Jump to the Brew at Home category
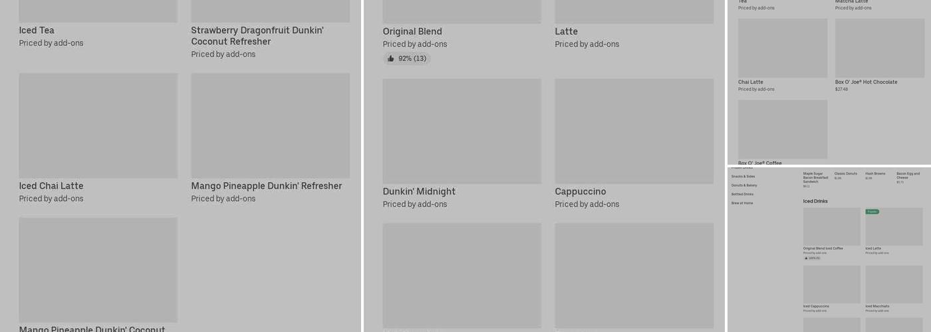The image size is (931, 332). [742, 203]
